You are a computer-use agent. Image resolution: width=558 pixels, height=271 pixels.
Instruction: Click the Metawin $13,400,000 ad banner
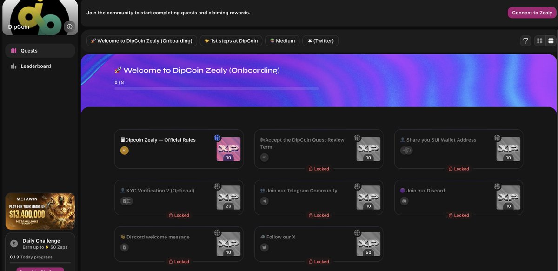coord(40,212)
